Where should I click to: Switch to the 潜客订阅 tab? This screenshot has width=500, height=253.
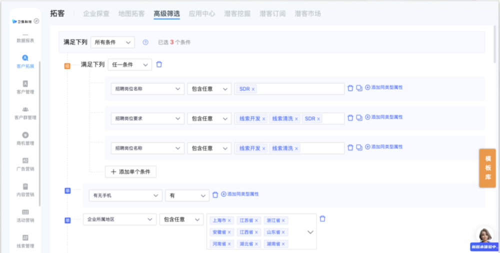click(272, 13)
